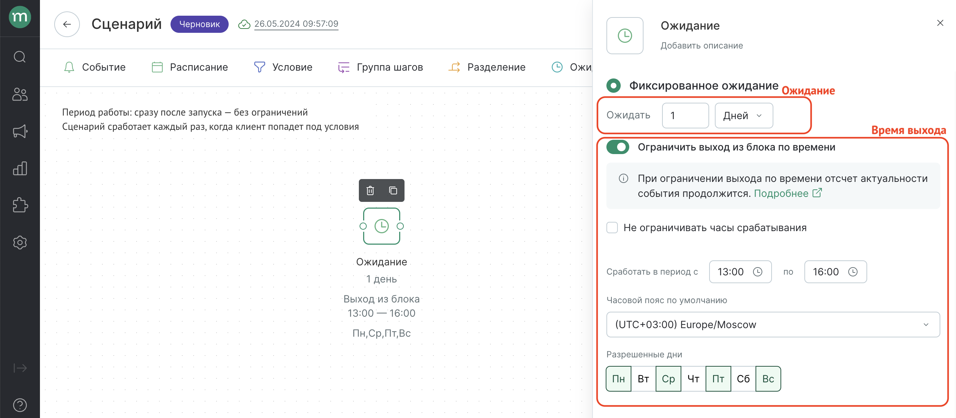Screen dimensions: 956x418
Task: Open time picker icon for 13:00
Action: (x=757, y=272)
